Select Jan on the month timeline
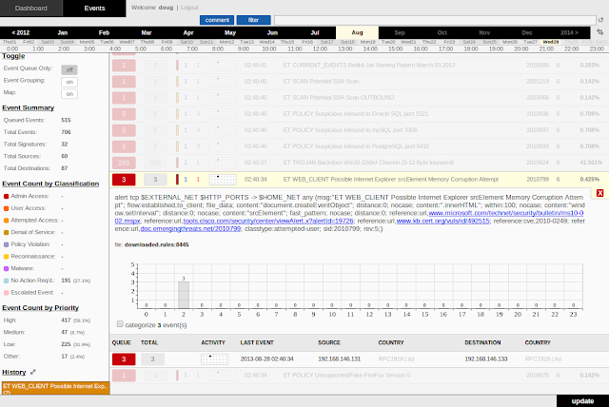The width and height of the screenshot is (609, 407). coord(63,32)
